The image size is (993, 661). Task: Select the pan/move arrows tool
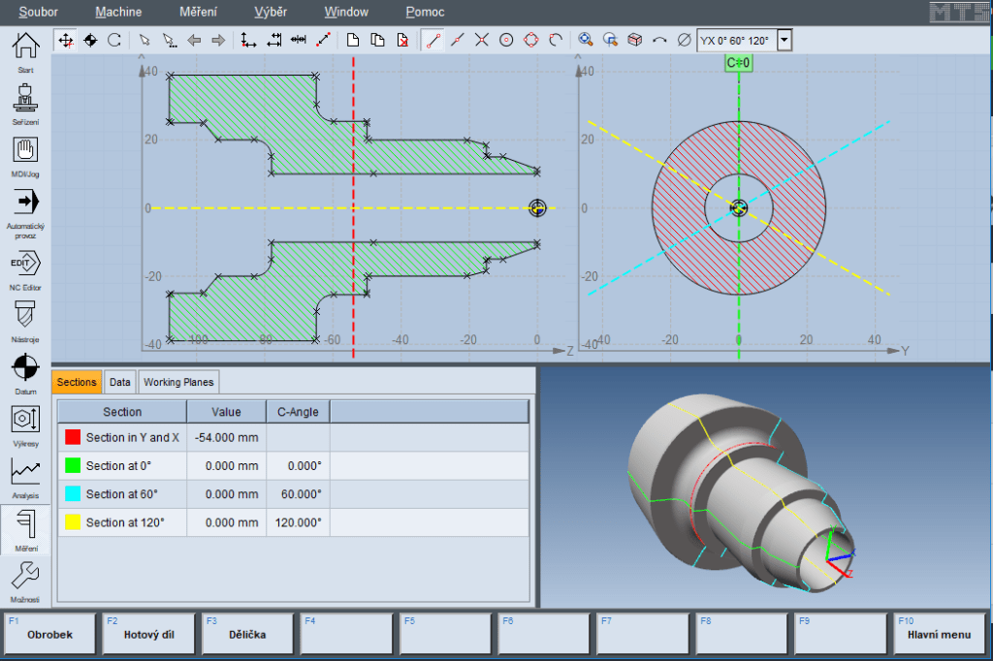point(65,40)
